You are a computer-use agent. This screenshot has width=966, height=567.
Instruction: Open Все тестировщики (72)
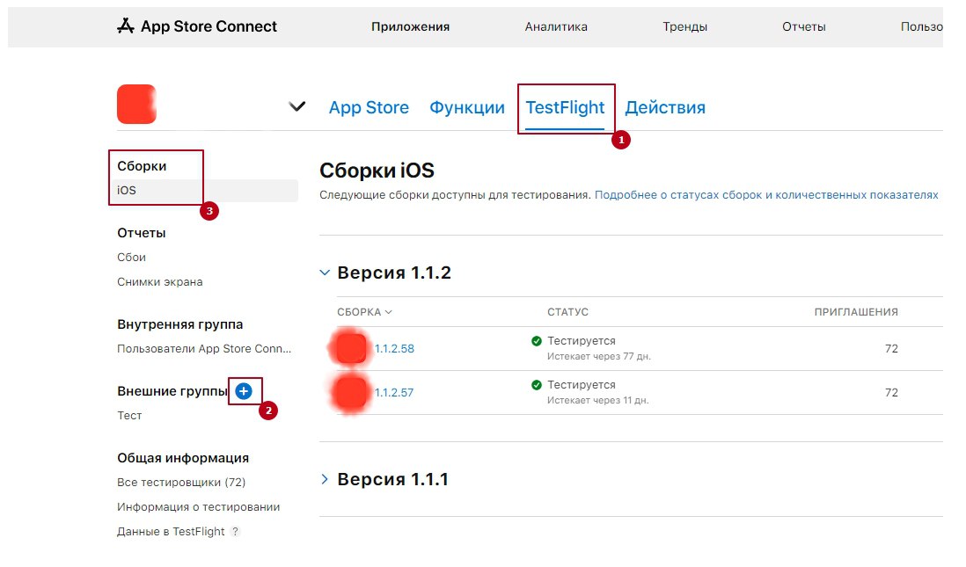[x=181, y=482]
